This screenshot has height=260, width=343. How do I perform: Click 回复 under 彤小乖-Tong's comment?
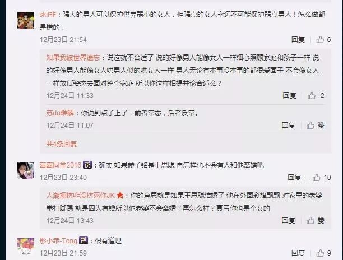pyautogui.click(x=298, y=253)
